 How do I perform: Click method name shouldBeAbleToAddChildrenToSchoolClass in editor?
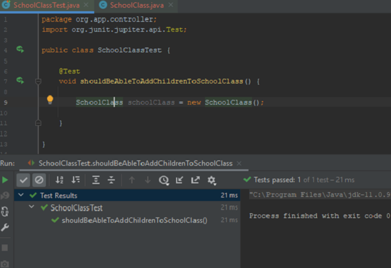click(161, 81)
